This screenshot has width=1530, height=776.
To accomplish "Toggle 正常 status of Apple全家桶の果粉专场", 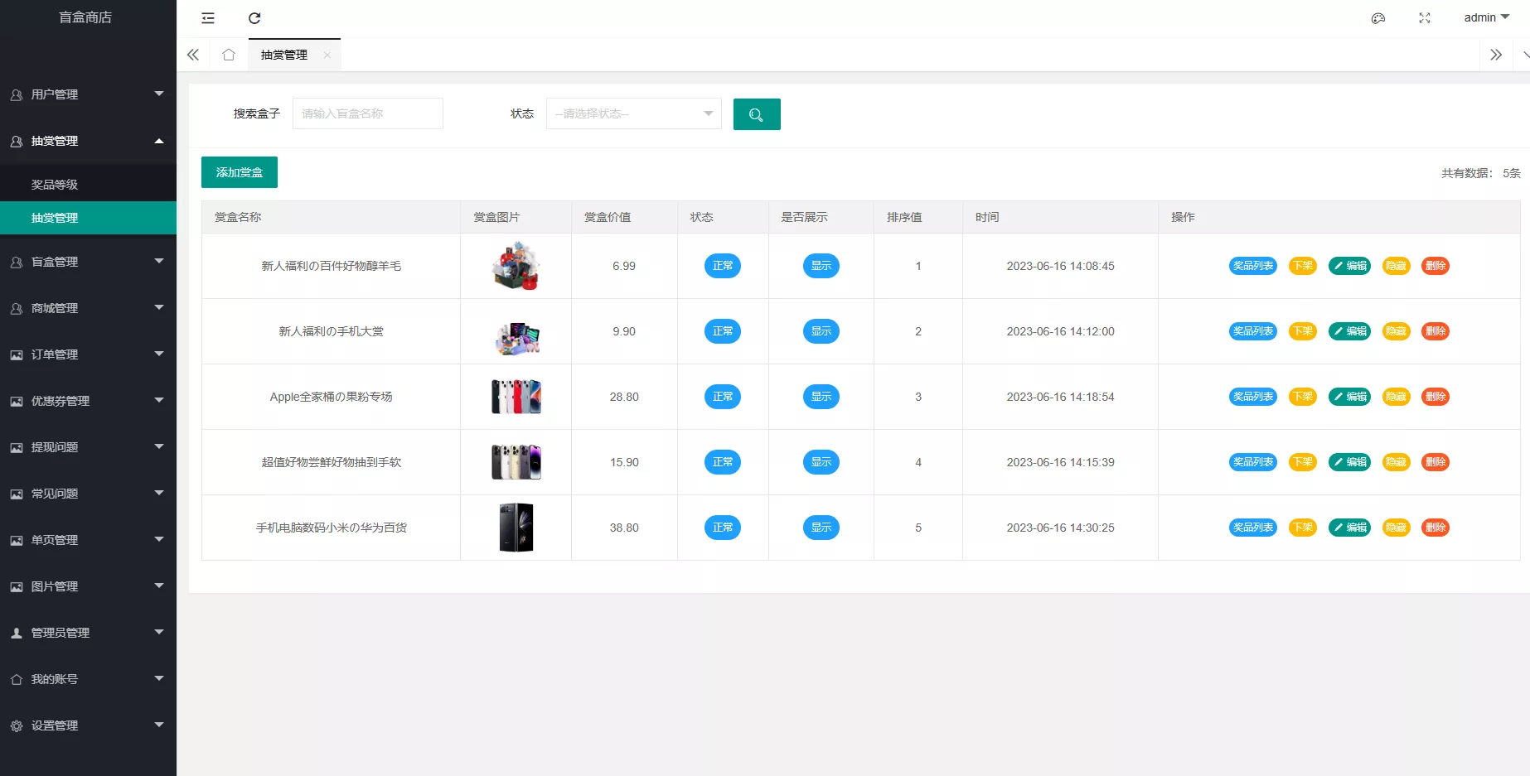I will [x=722, y=396].
